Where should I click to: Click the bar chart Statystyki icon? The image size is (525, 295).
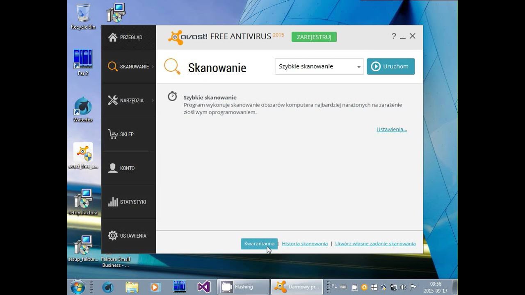pos(113,202)
